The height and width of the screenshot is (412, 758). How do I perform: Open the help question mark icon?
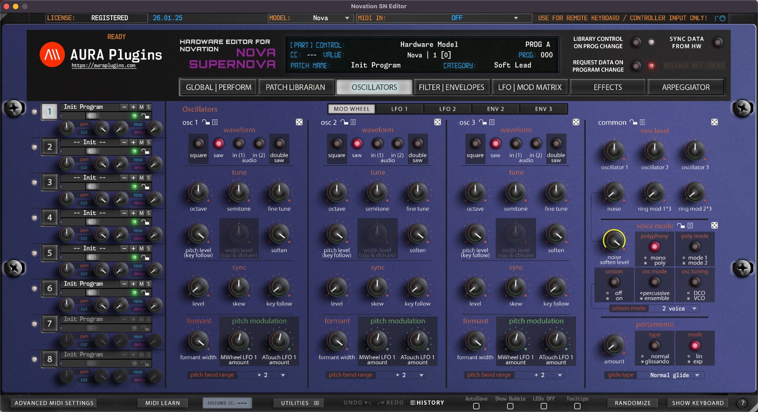(742, 403)
